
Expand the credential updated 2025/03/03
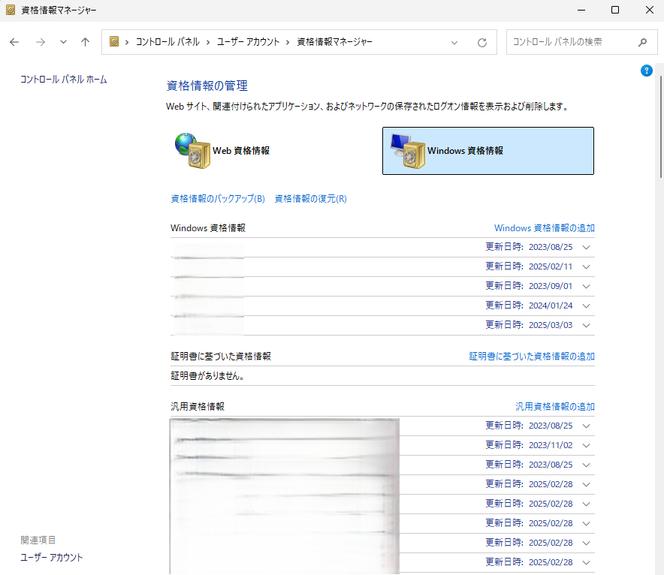587,325
